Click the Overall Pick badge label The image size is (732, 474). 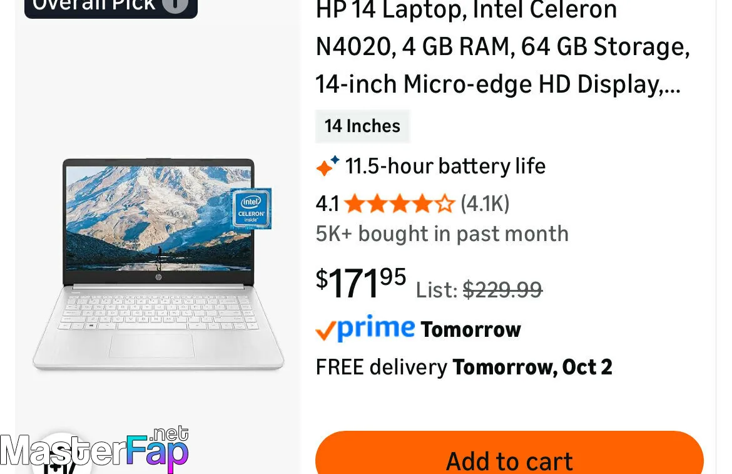94,6
